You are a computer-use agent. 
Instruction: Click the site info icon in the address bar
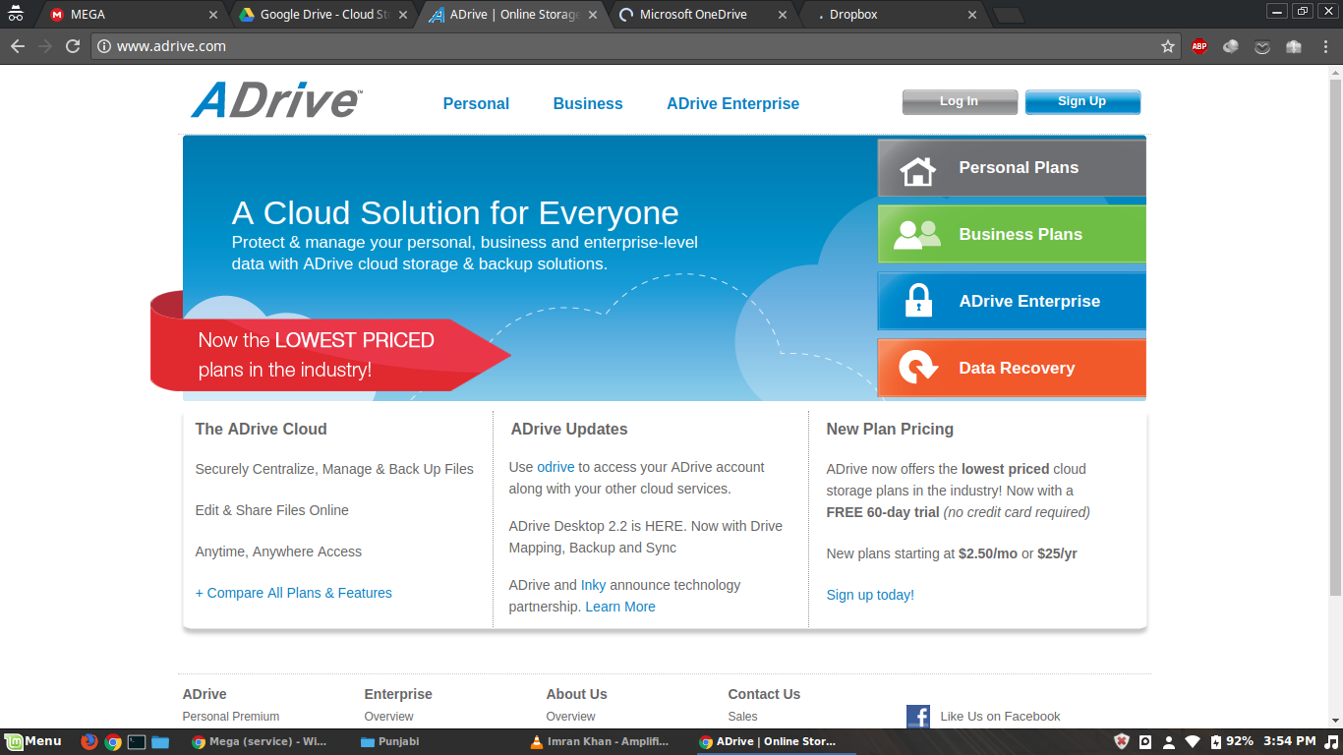click(103, 46)
